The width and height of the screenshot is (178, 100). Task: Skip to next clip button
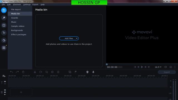coord(149,67)
